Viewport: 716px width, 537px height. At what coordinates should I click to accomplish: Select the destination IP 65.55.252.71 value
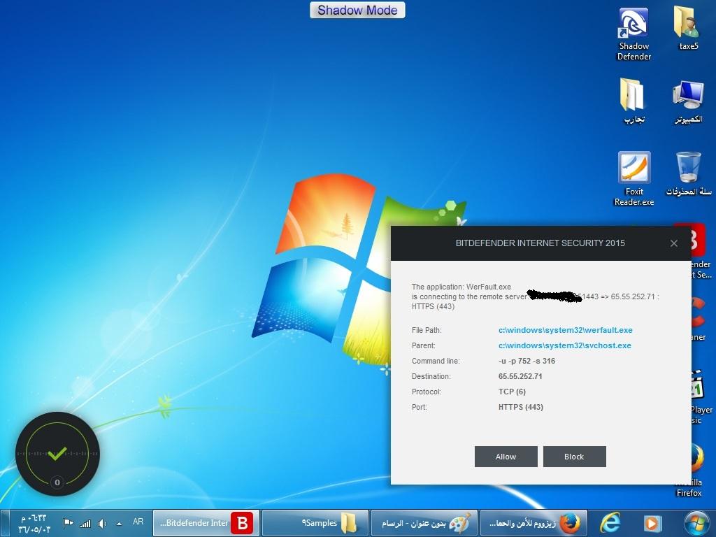click(520, 376)
